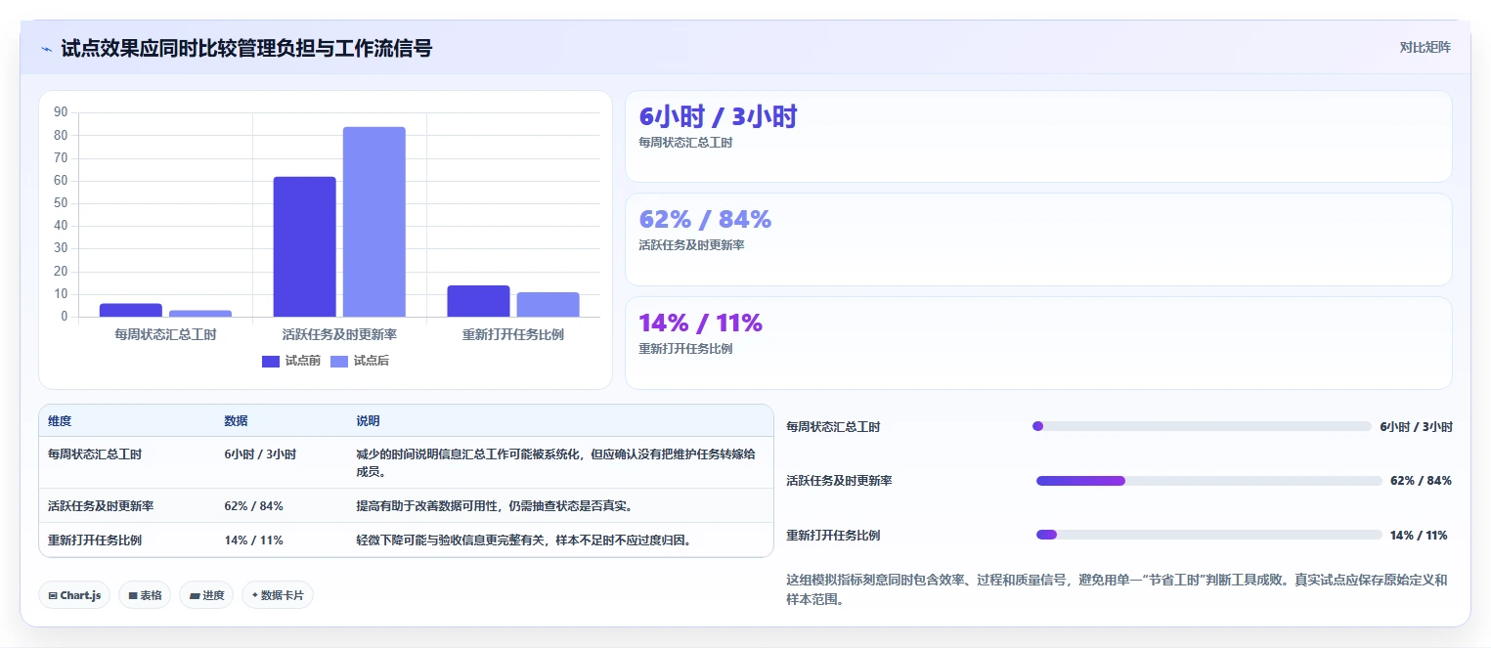Click the note starting 减少的时间说明

click(555, 463)
